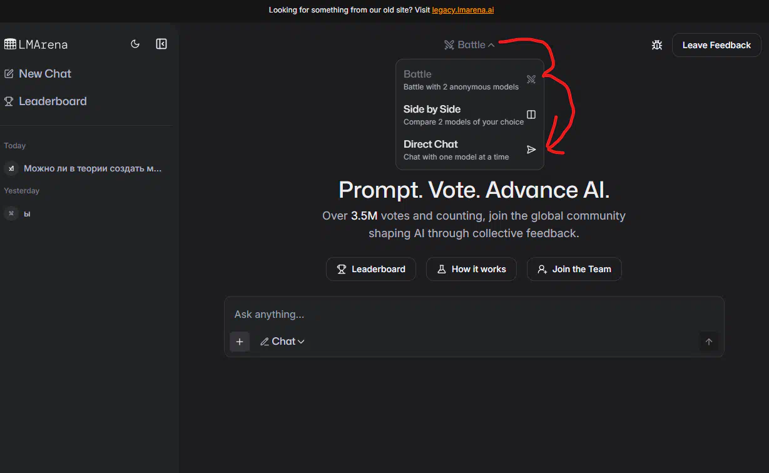Image resolution: width=769 pixels, height=473 pixels.
Task: Click the Direct Chat paper plane icon
Action: point(531,150)
